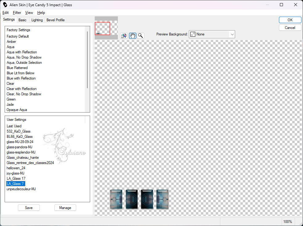The width and height of the screenshot is (303, 226).
Task: Switch to the Lighting tab
Action: pos(37,20)
